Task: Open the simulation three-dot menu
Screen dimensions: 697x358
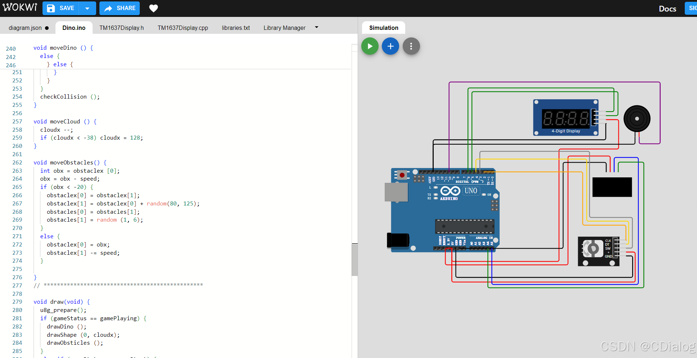Action: pos(411,46)
